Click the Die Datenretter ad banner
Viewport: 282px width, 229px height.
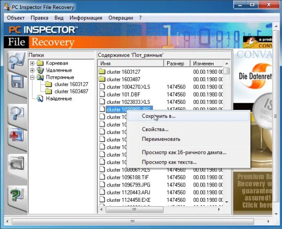pyautogui.click(x=252, y=76)
